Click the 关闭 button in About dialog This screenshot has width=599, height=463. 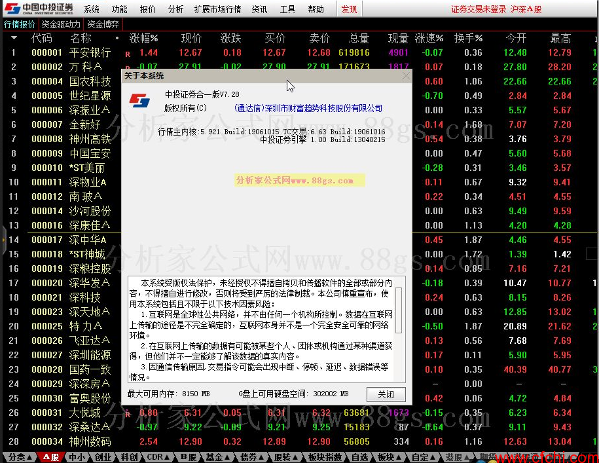pyautogui.click(x=386, y=394)
